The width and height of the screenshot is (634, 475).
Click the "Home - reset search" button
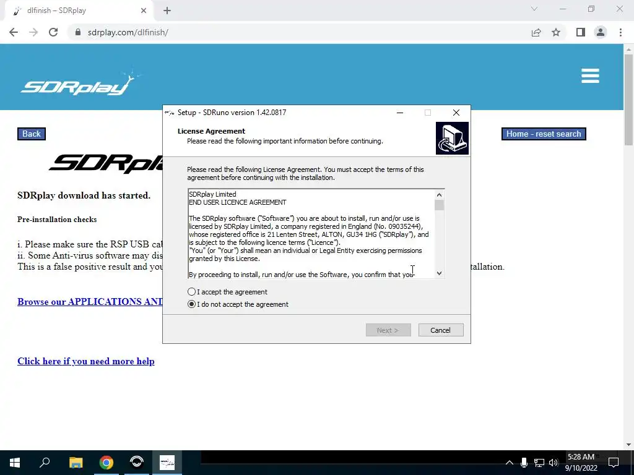544,134
